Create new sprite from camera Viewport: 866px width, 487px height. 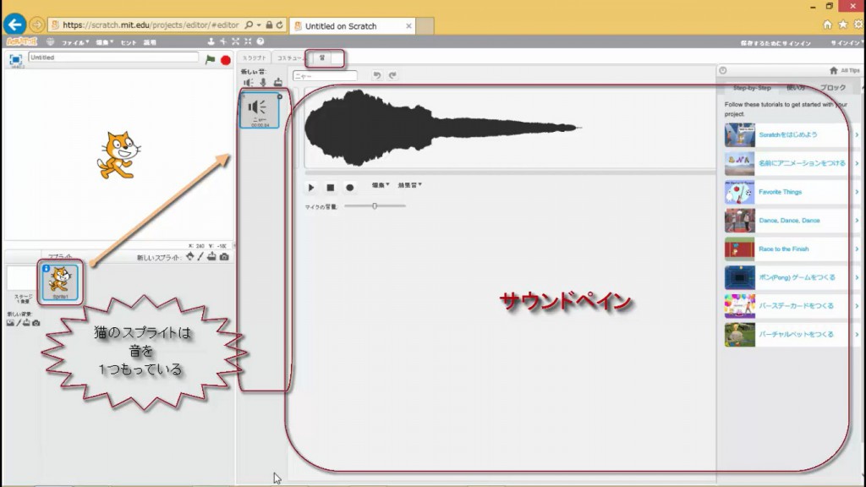[223, 257]
